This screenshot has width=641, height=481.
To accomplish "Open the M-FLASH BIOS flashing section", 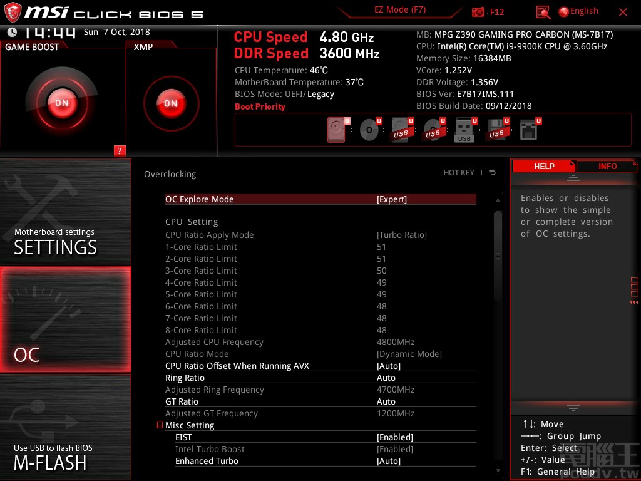I will pos(65,427).
